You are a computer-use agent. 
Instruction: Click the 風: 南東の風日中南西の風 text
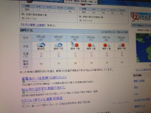[x=91, y=17]
